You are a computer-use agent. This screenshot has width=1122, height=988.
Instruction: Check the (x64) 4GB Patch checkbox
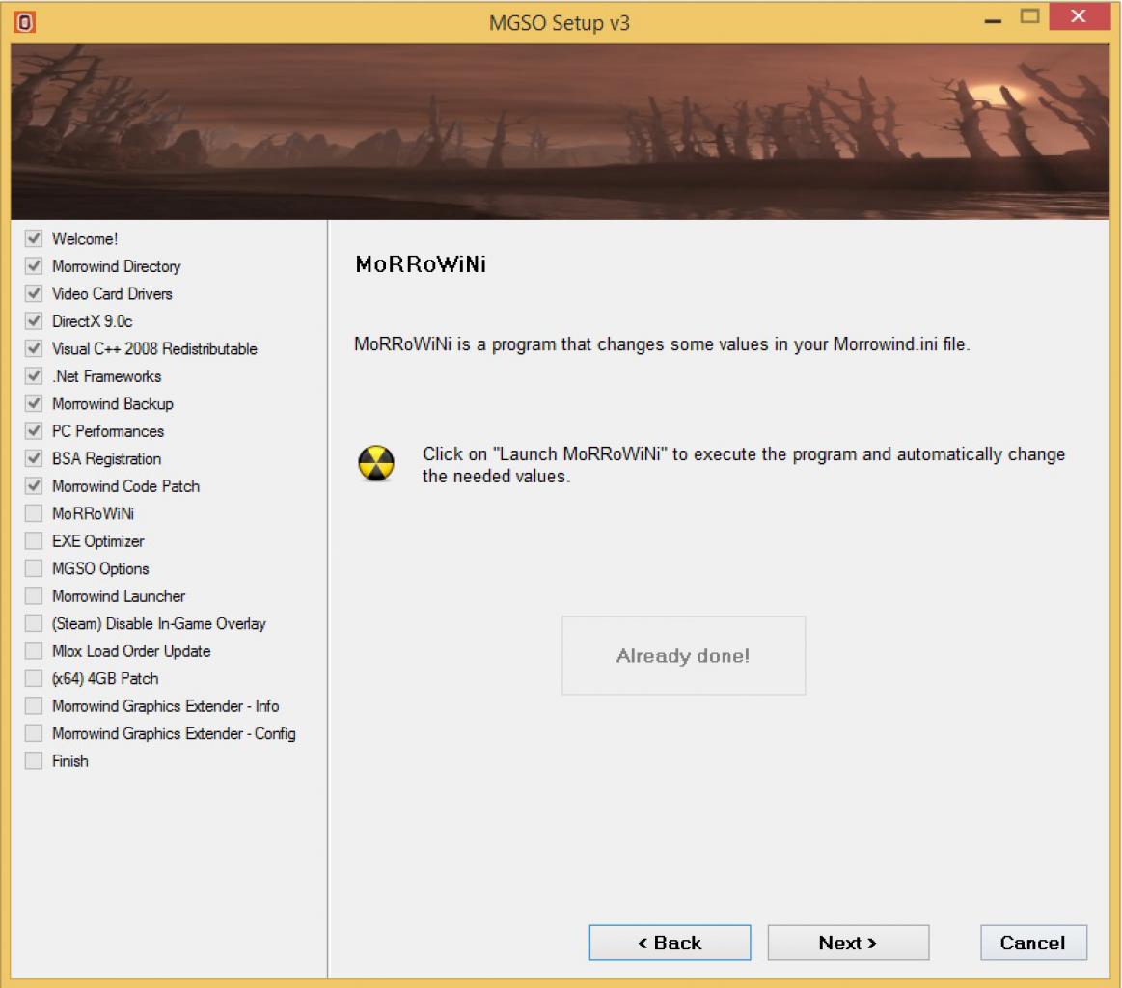34,678
